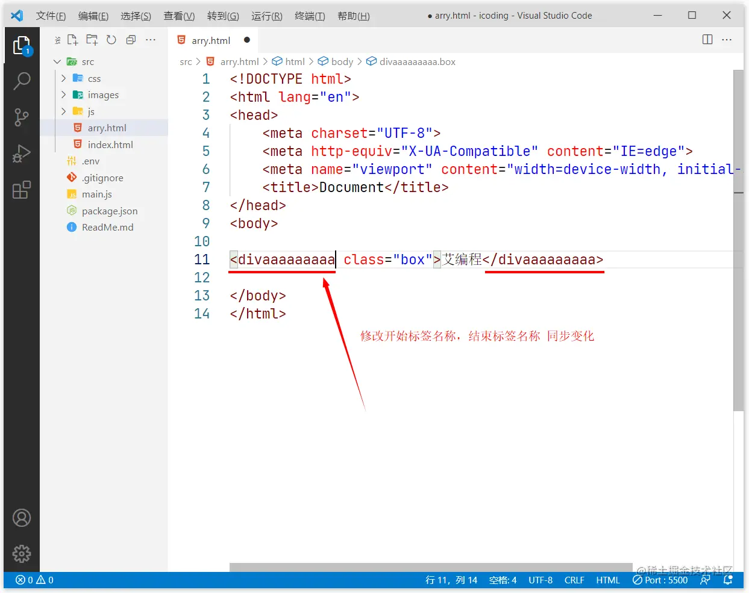
Task: Click the closing </divaaaaaaaaa> tag text
Action: (x=543, y=259)
